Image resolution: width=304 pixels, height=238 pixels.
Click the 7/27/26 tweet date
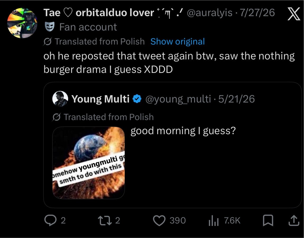(257, 13)
